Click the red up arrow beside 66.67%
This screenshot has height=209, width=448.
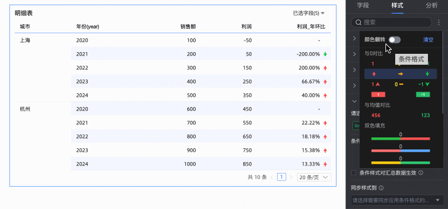325,81
